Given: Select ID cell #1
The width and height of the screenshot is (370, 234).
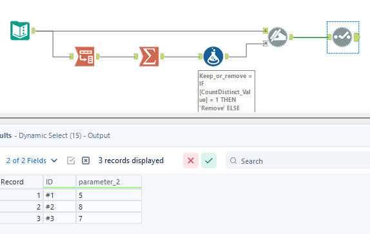Looking at the screenshot, I should (x=59, y=195).
